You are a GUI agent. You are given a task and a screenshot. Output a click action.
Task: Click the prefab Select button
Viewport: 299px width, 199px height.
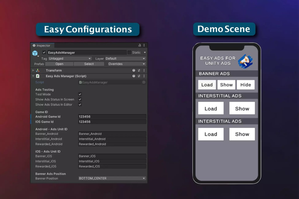click(89, 64)
